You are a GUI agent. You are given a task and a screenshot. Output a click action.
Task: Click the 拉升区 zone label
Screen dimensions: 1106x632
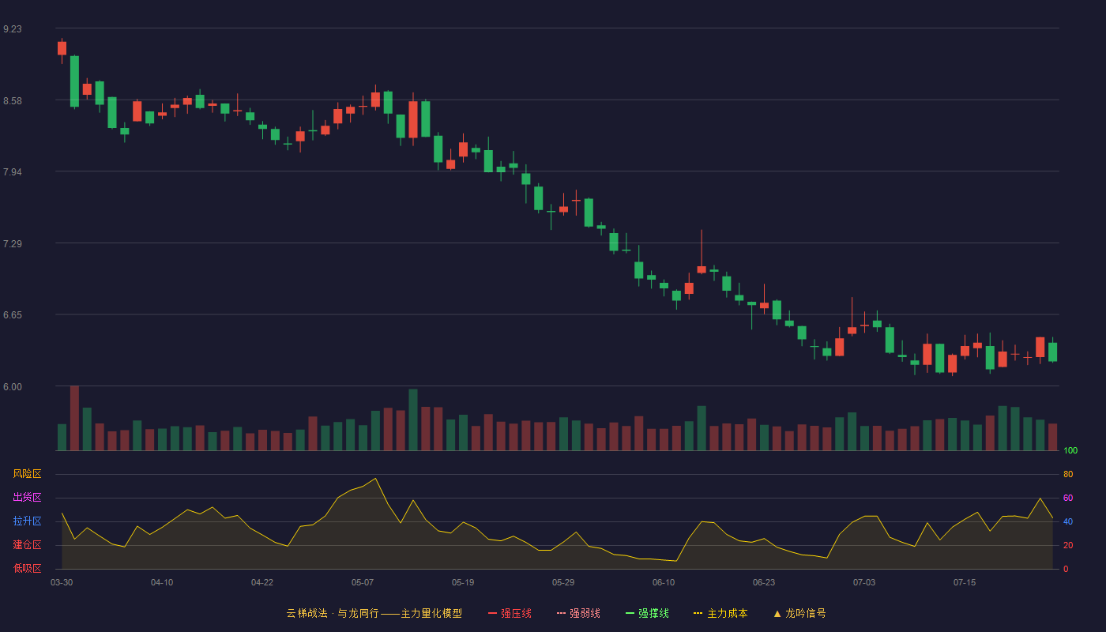tap(27, 521)
